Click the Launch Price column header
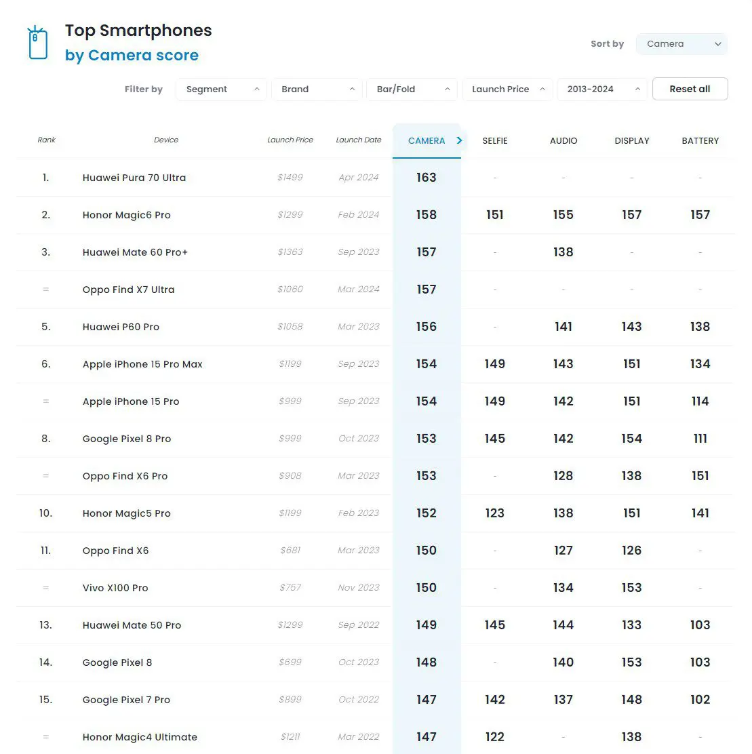The width and height of the screenshot is (752, 754). coord(290,140)
